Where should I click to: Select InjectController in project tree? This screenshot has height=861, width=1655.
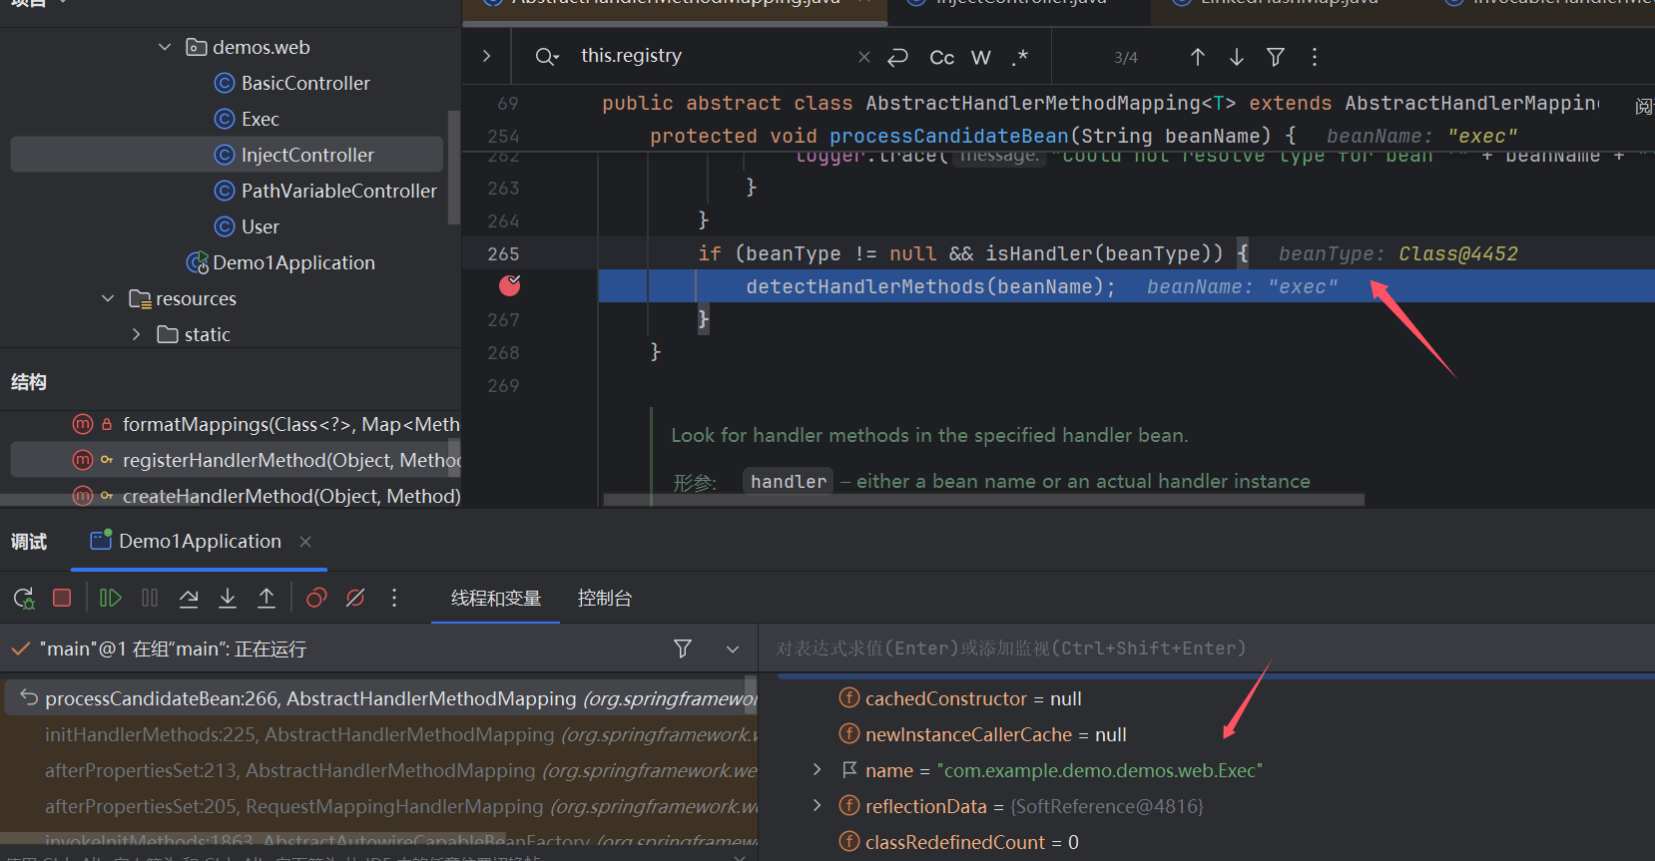[227, 155]
